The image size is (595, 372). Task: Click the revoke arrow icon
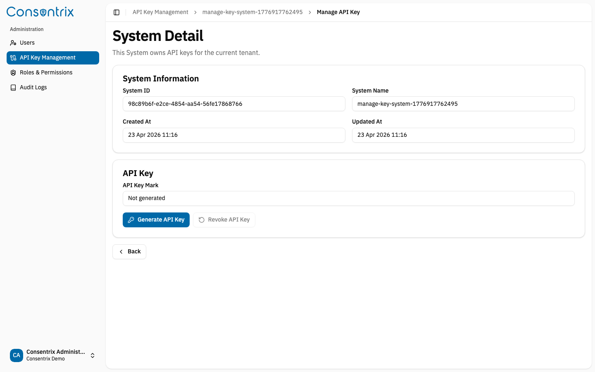coord(202,220)
